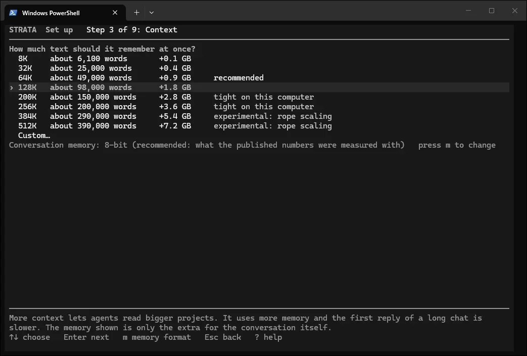Click the '? help' footer hint
Image resolution: width=527 pixels, height=356 pixels.
tap(268, 337)
